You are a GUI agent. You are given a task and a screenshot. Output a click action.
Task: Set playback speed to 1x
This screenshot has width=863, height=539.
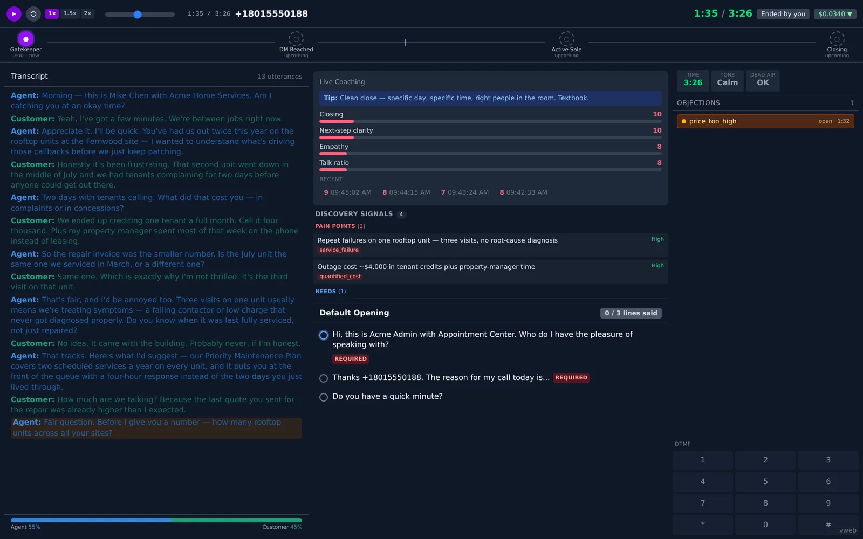point(52,13)
